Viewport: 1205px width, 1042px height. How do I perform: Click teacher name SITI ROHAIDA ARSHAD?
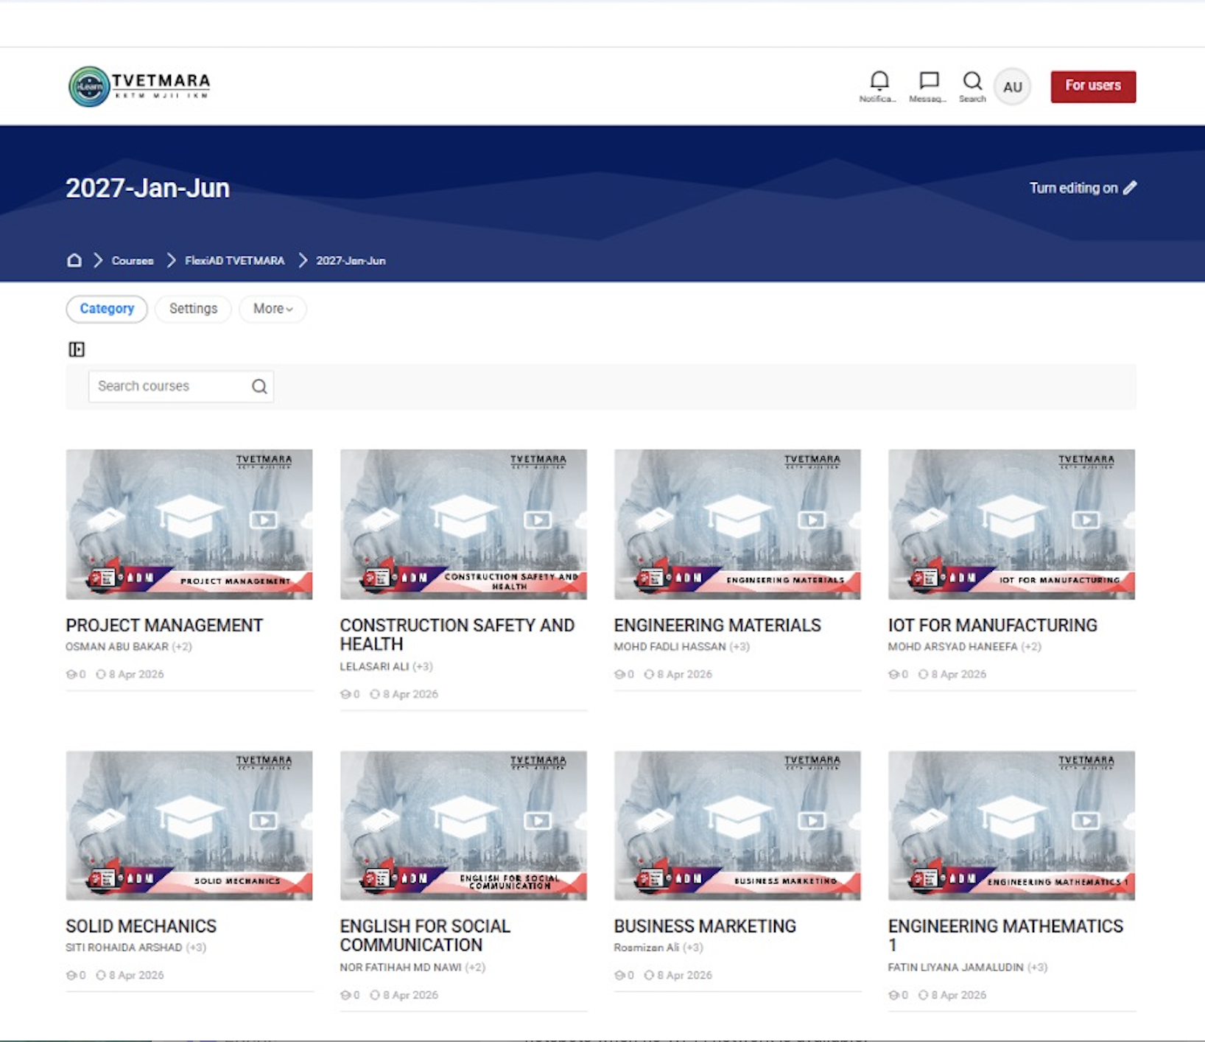tap(124, 947)
